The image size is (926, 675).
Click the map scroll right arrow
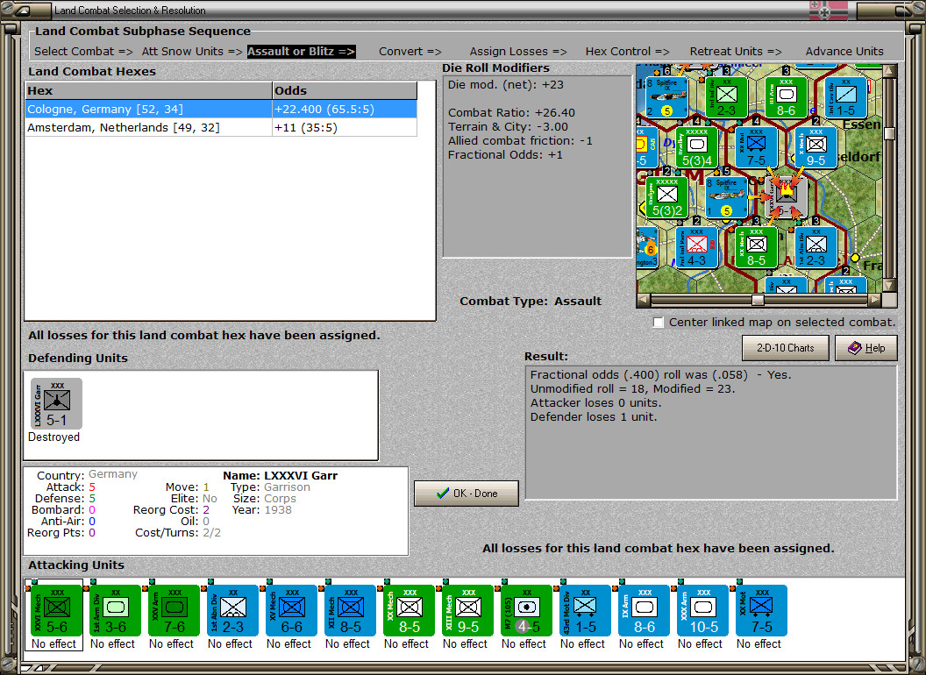(x=874, y=300)
